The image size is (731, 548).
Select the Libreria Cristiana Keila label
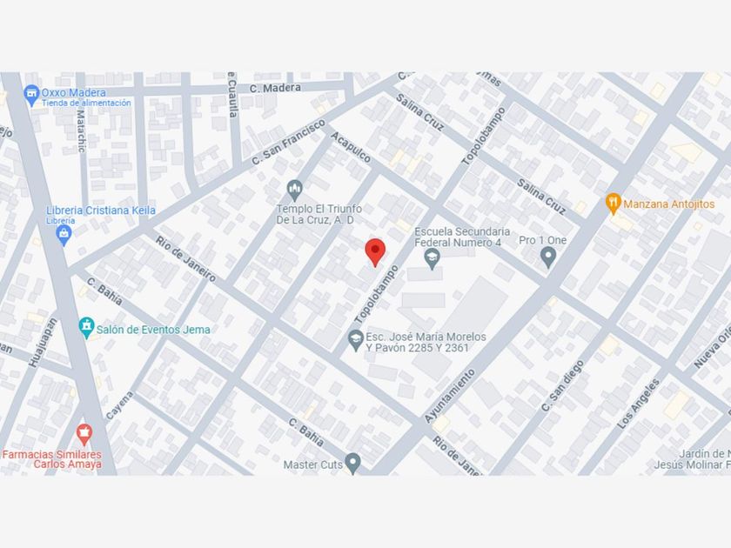(101, 211)
